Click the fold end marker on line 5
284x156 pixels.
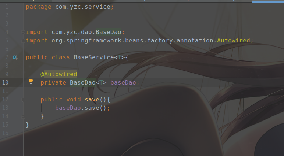tap(24, 41)
